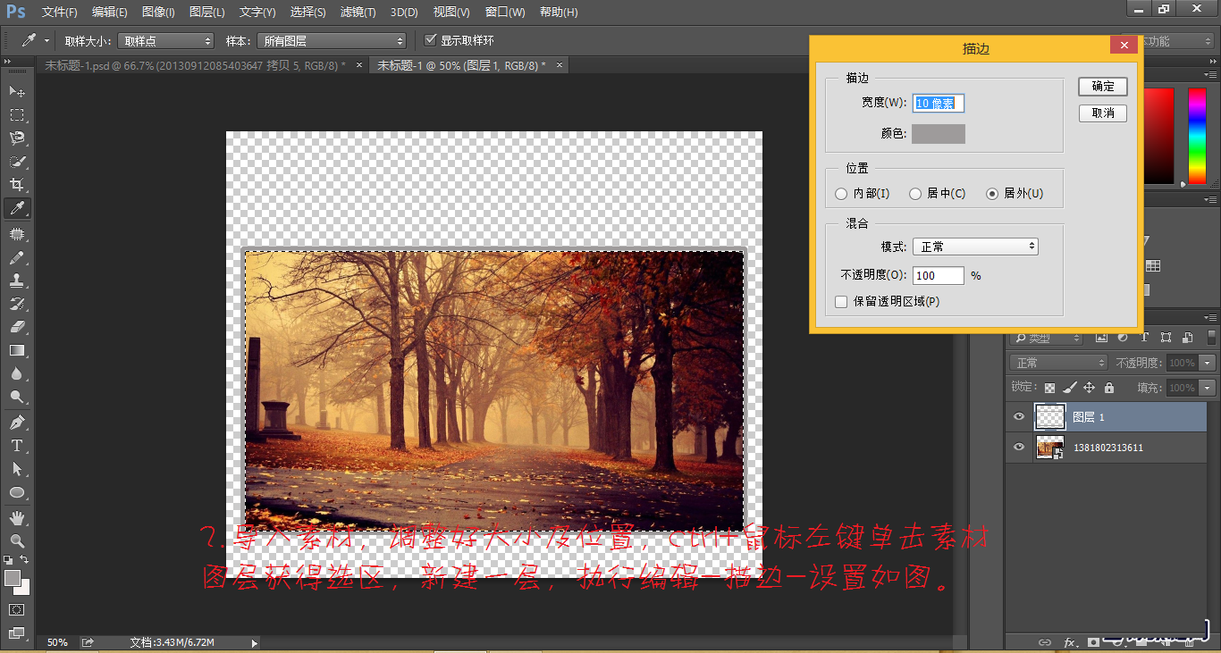
Task: Open 取样大小 dropdown
Action: pyautogui.click(x=166, y=41)
